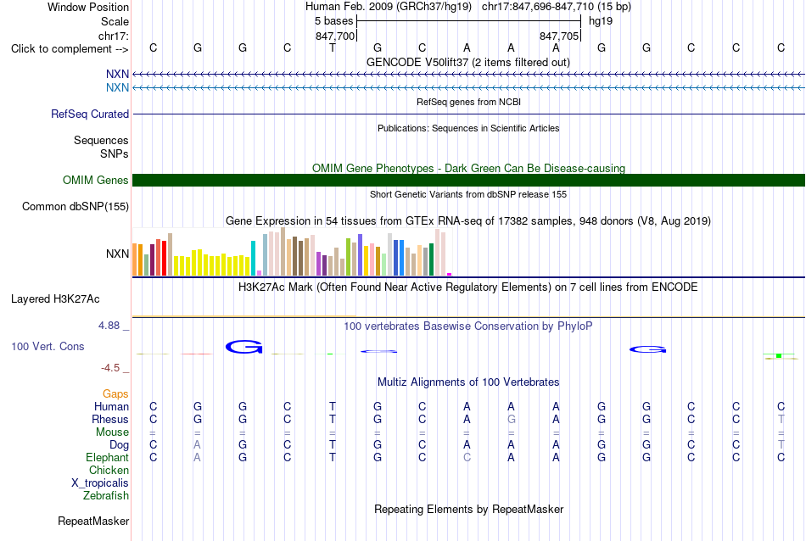The image size is (806, 541).
Task: Open the OMIM Genes track label
Action: coord(95,180)
